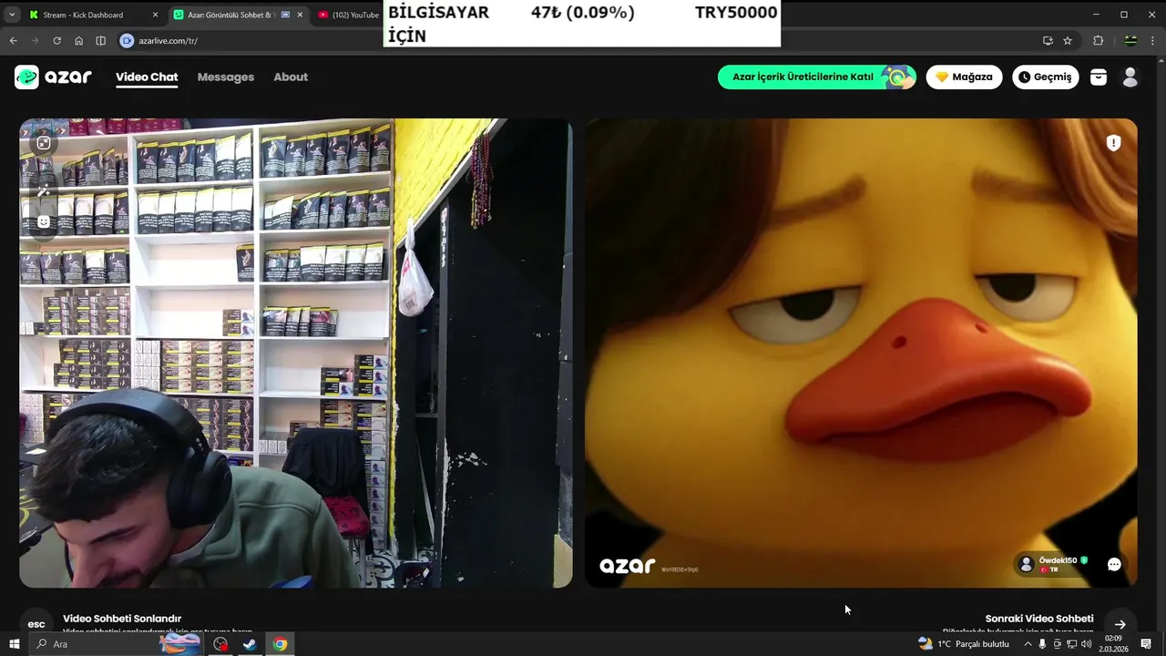This screenshot has height=656, width=1166.
Task: Report the user with the shield icon
Action: (x=1113, y=143)
